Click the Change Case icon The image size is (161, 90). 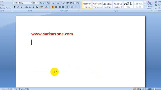(37, 7)
